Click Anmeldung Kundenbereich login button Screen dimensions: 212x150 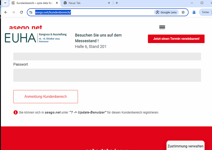[46, 97]
